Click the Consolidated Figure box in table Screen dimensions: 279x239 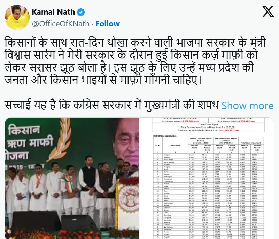coord(208,127)
